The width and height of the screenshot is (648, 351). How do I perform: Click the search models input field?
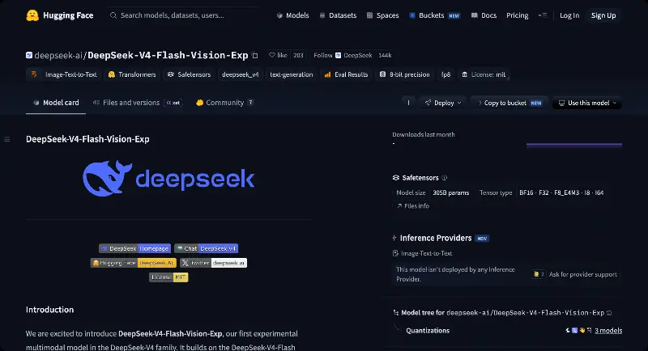point(184,15)
